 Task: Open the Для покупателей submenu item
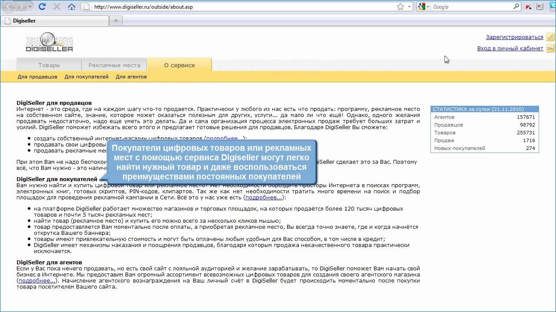(x=86, y=77)
